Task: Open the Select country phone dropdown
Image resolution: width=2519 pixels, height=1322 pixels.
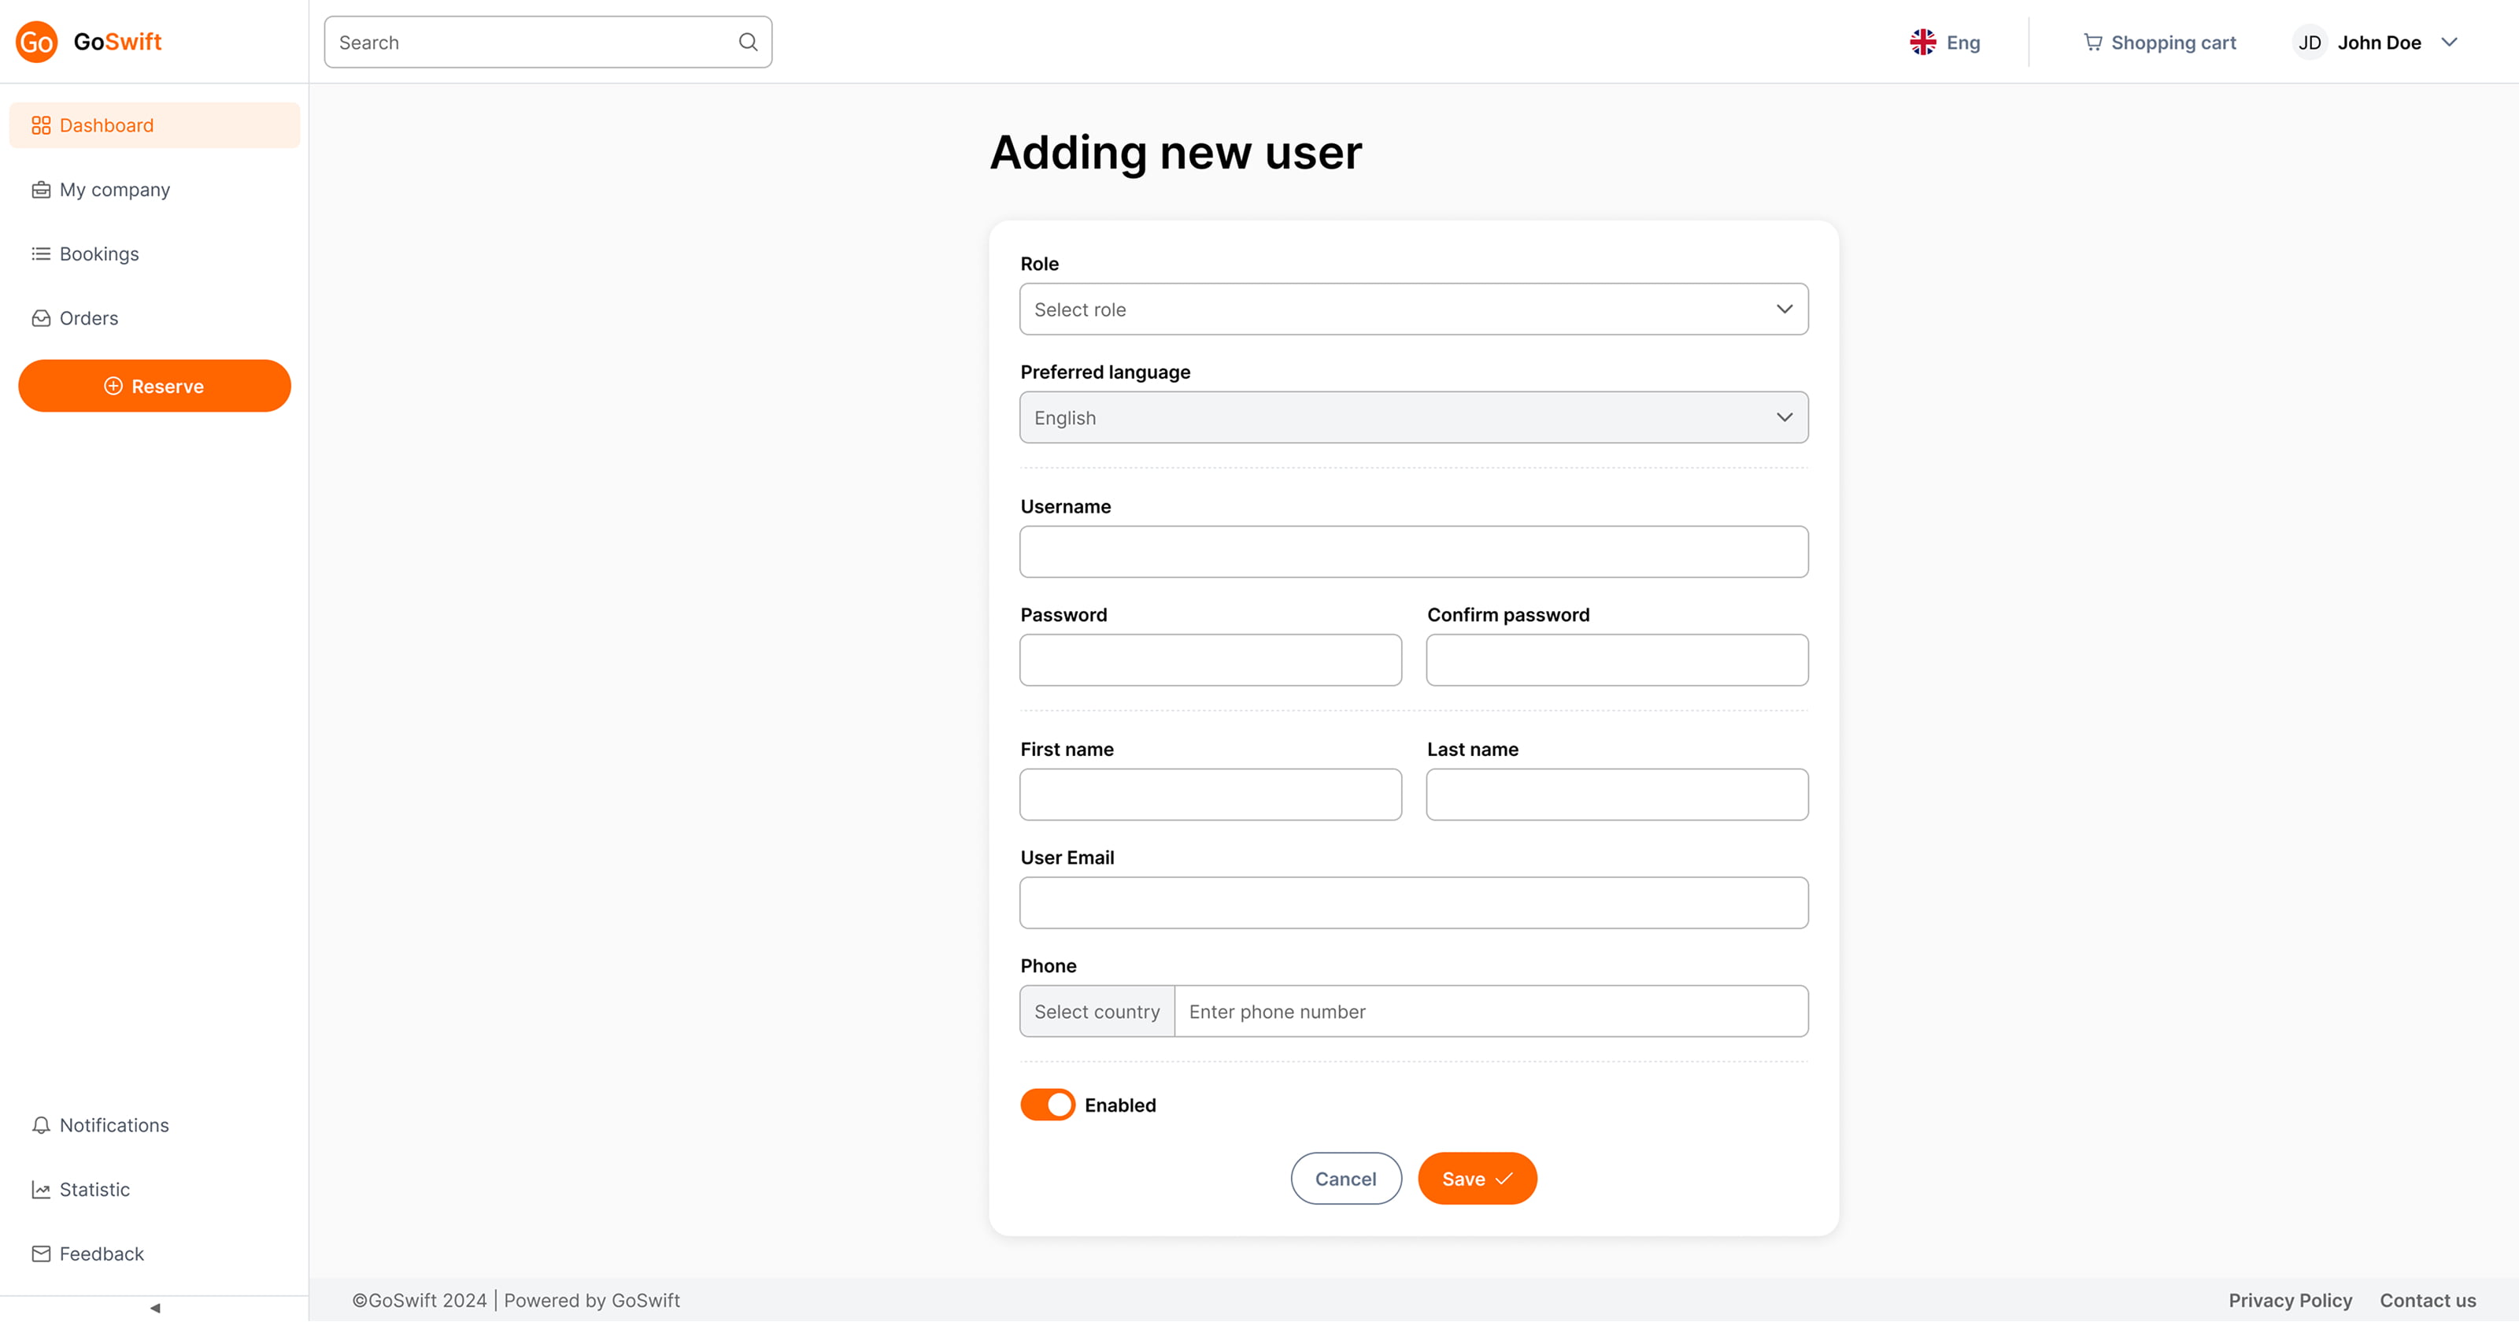Action: coord(1097,1012)
